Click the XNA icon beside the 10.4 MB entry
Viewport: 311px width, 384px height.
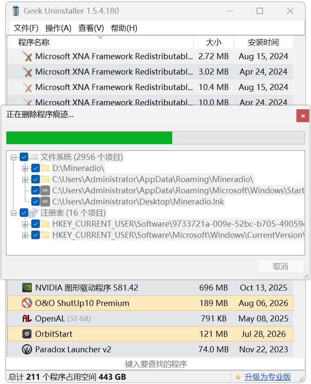pyautogui.click(x=27, y=87)
